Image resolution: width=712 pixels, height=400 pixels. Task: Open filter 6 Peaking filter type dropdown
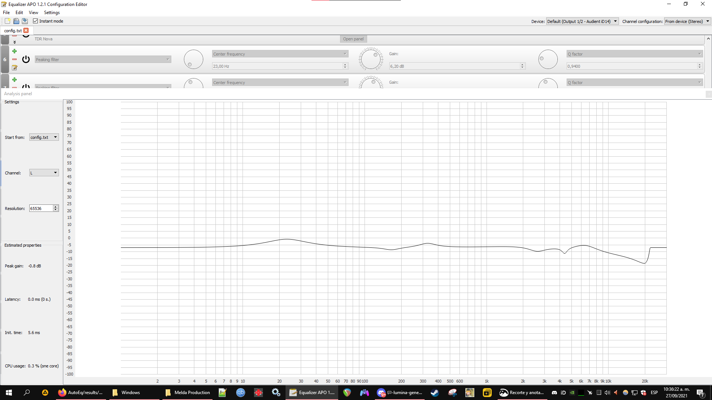[103, 59]
